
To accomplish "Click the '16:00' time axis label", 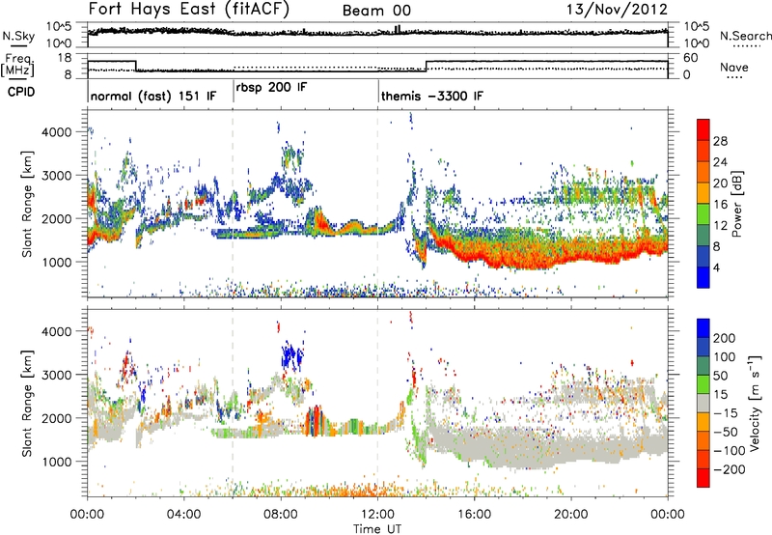I will click(x=474, y=515).
